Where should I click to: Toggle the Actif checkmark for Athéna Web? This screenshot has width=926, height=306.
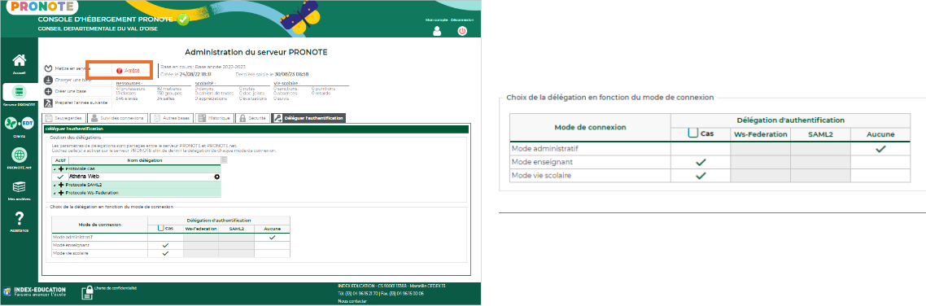pyautogui.click(x=59, y=177)
